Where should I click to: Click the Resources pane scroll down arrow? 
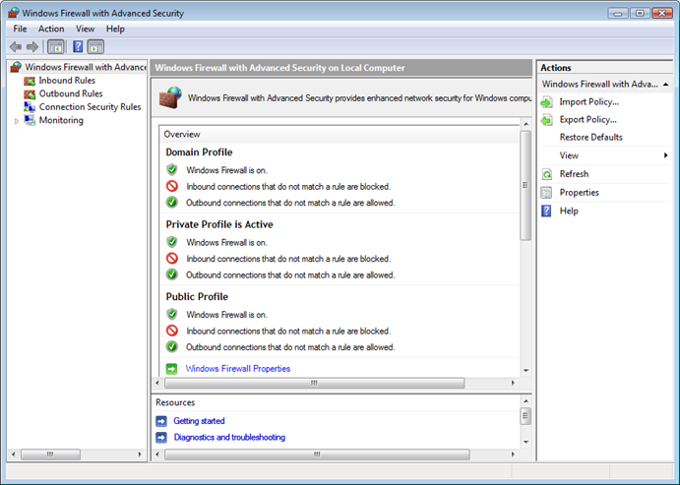tap(526, 442)
